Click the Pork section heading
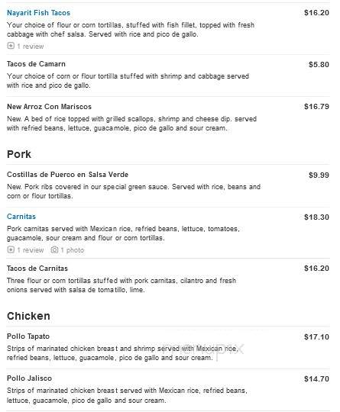 click(19, 154)
